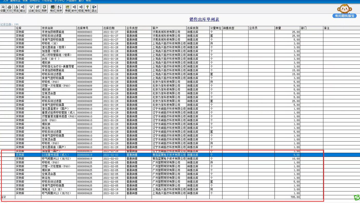This screenshot has width=360, height=203.
Task: Click the 销售类型 column header
Action: (x=235, y=28)
